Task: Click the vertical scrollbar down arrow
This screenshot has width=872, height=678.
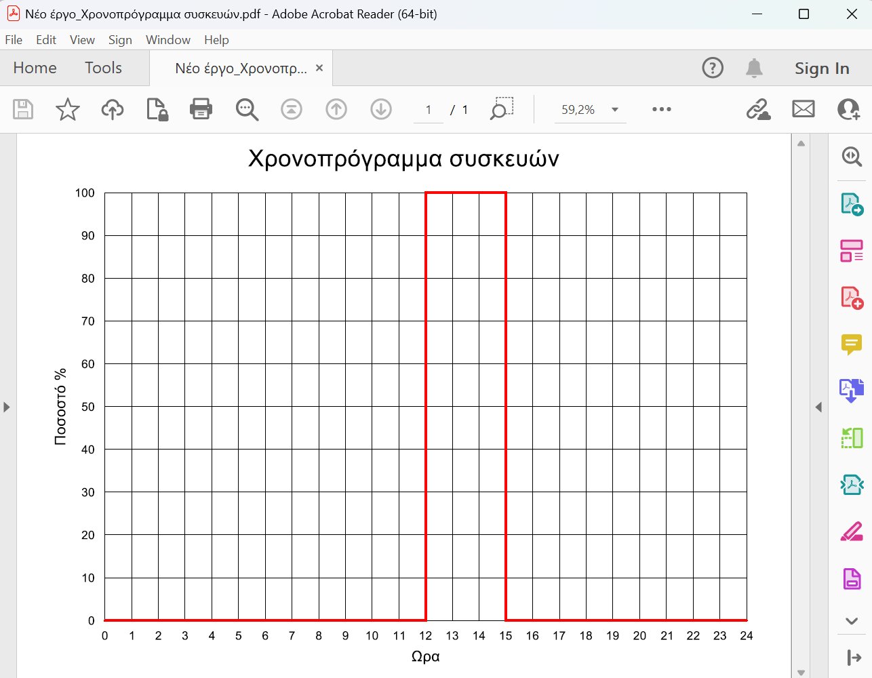Action: (x=801, y=672)
